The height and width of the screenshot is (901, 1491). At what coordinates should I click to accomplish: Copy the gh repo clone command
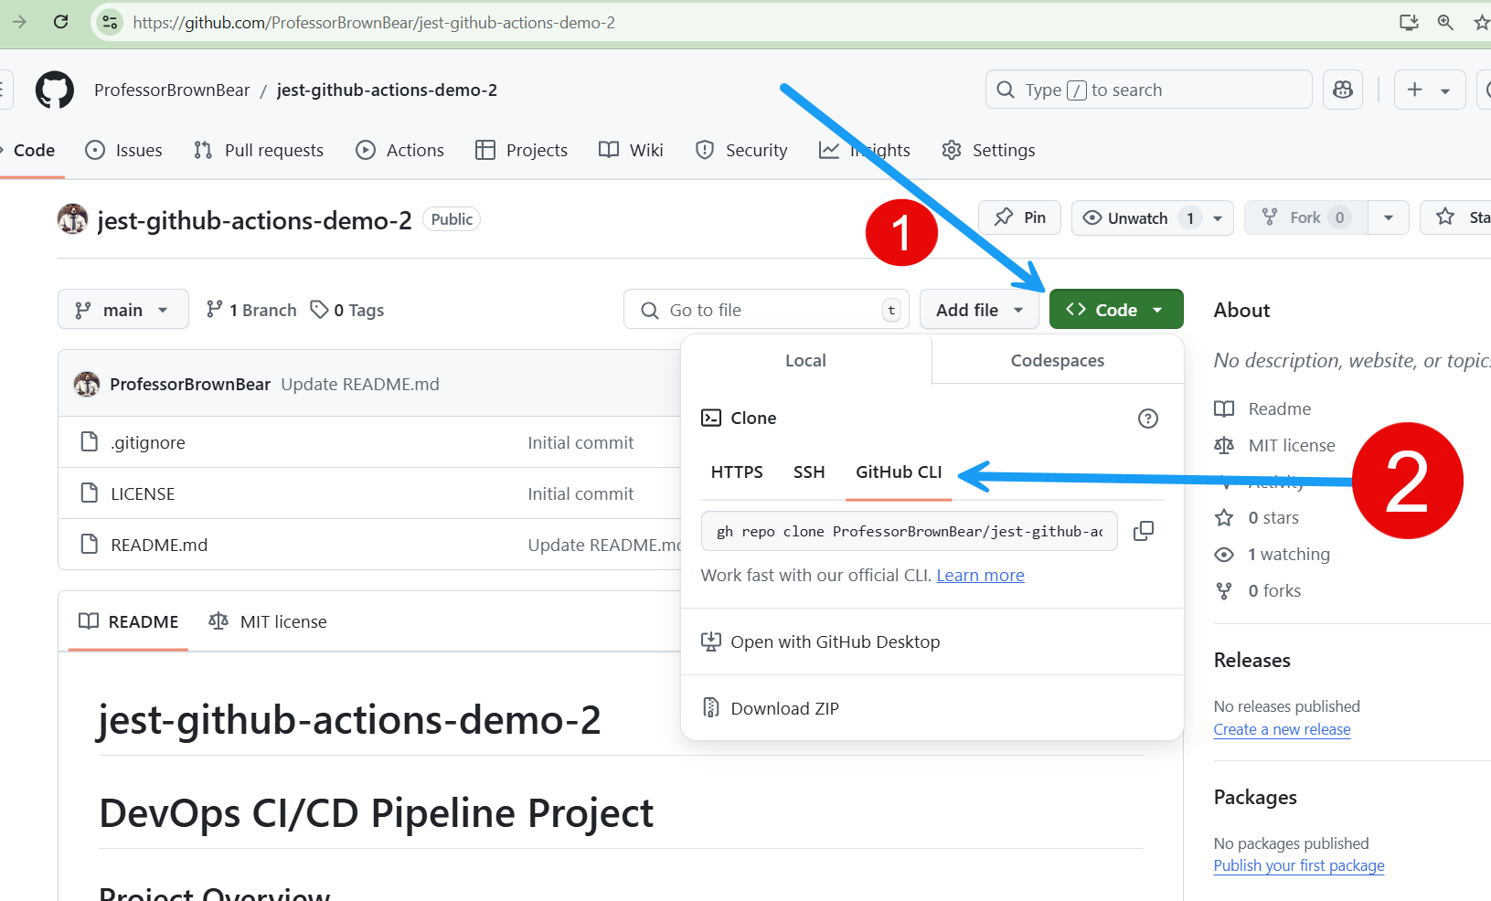coord(1143,531)
